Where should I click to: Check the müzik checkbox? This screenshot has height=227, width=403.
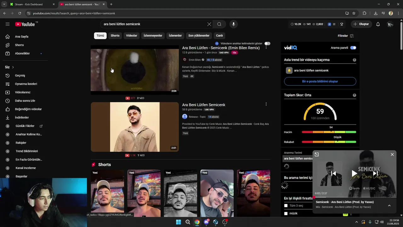coord(286,213)
